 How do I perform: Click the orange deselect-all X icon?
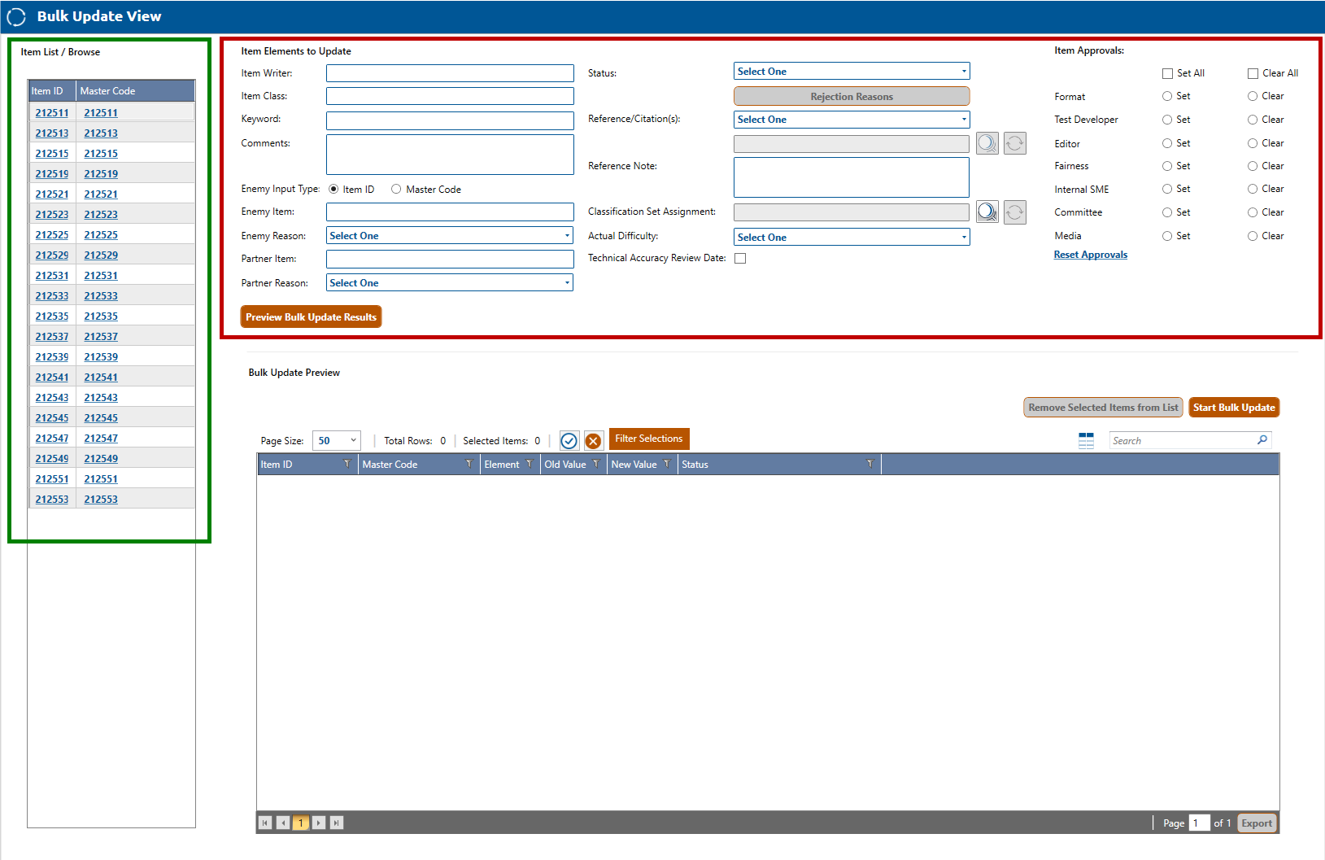tap(594, 441)
